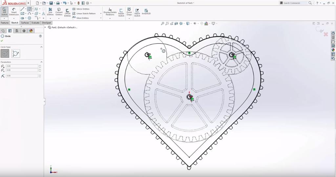Select the Smart Dimension tool

pos(14,12)
